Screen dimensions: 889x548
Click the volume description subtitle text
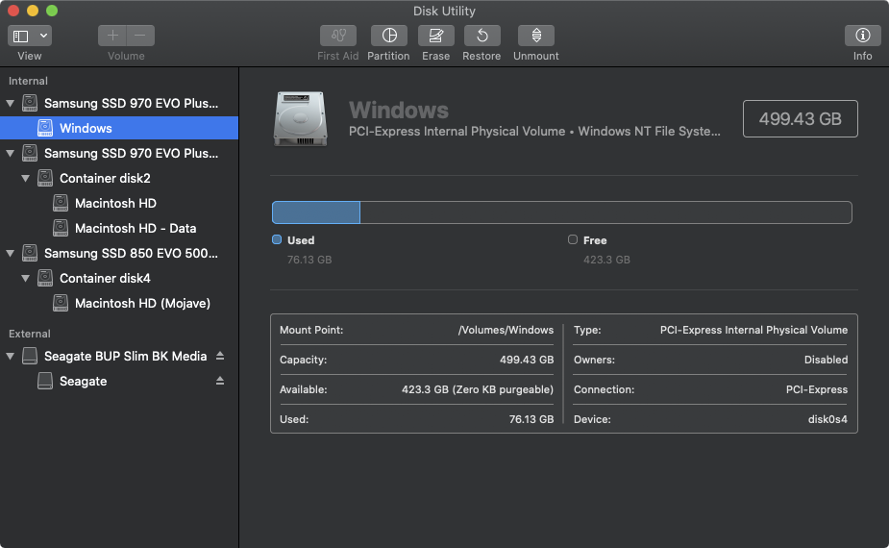pyautogui.click(x=534, y=131)
